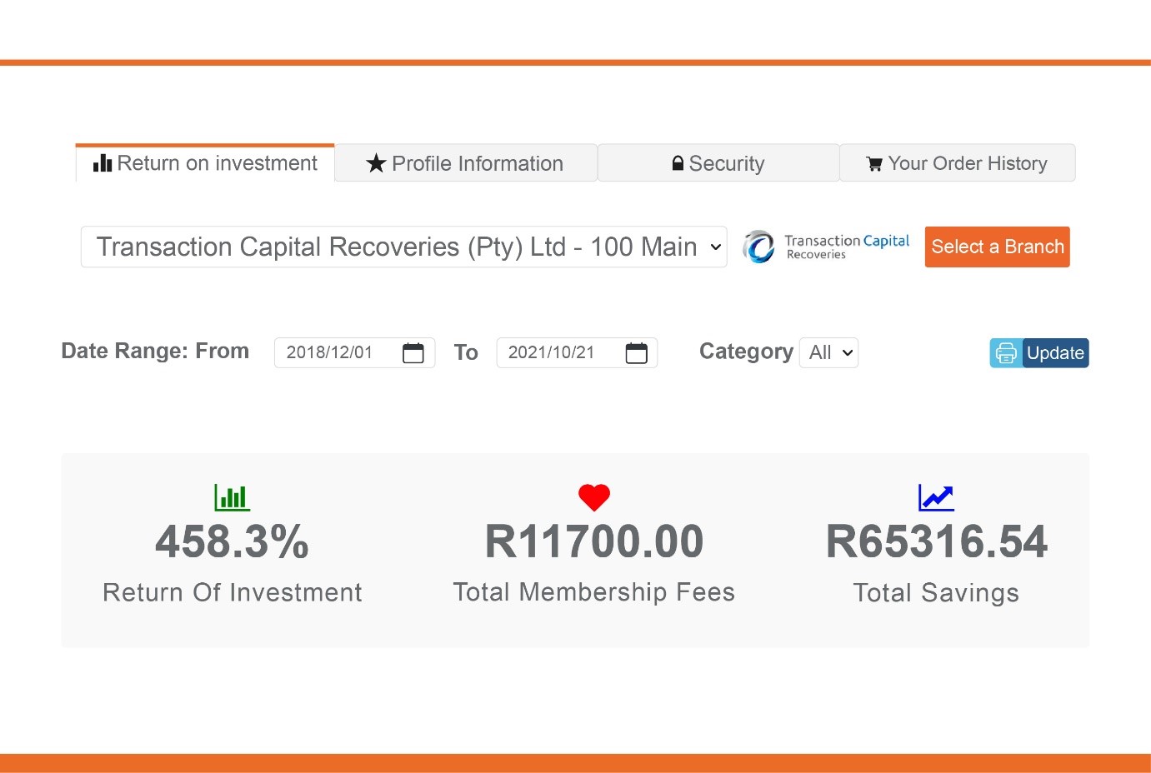Expand the branch selection dropdown
The height and width of the screenshot is (773, 1151).
point(403,247)
